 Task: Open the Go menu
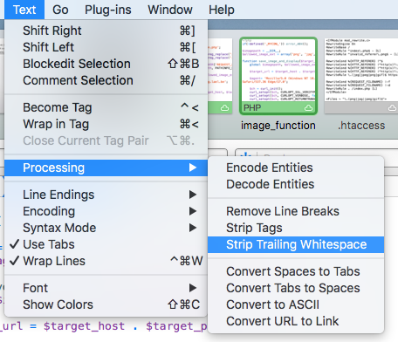[60, 10]
